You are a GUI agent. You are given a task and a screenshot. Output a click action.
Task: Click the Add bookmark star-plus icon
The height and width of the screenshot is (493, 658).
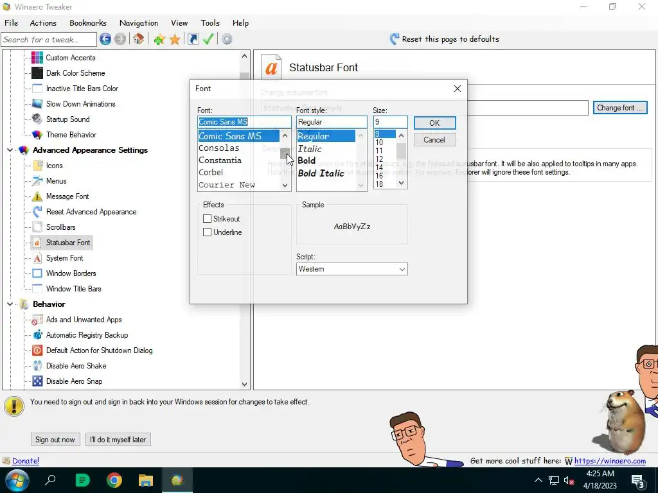pyautogui.click(x=159, y=40)
